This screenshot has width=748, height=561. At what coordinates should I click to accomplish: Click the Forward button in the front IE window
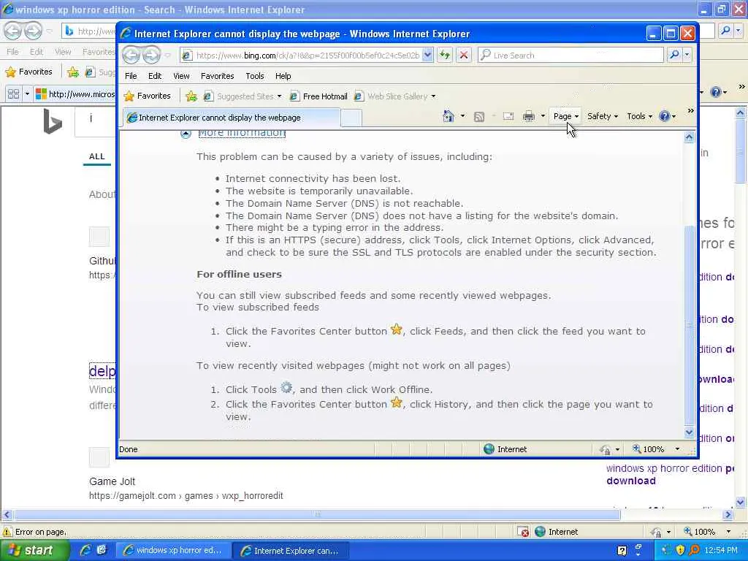tap(151, 56)
